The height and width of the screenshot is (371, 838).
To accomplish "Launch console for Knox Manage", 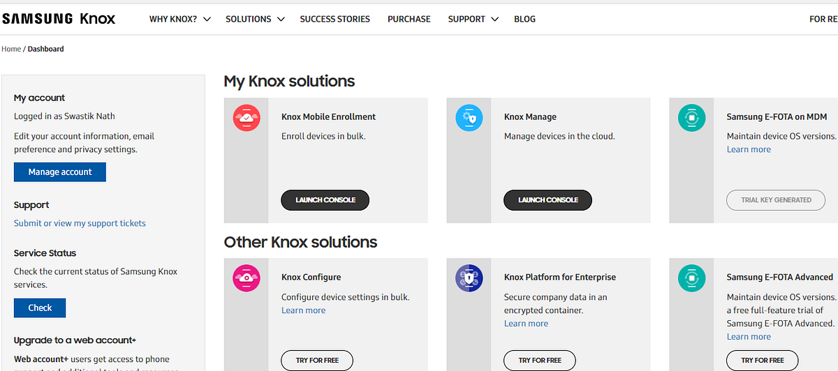I will (x=547, y=200).
